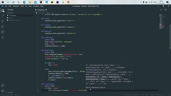
Task: Place cursor on 'def openFile():' line
Action: (48, 50)
